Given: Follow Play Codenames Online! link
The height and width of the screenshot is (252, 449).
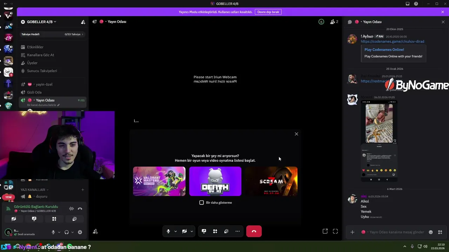Looking at the screenshot, I should (384, 50).
